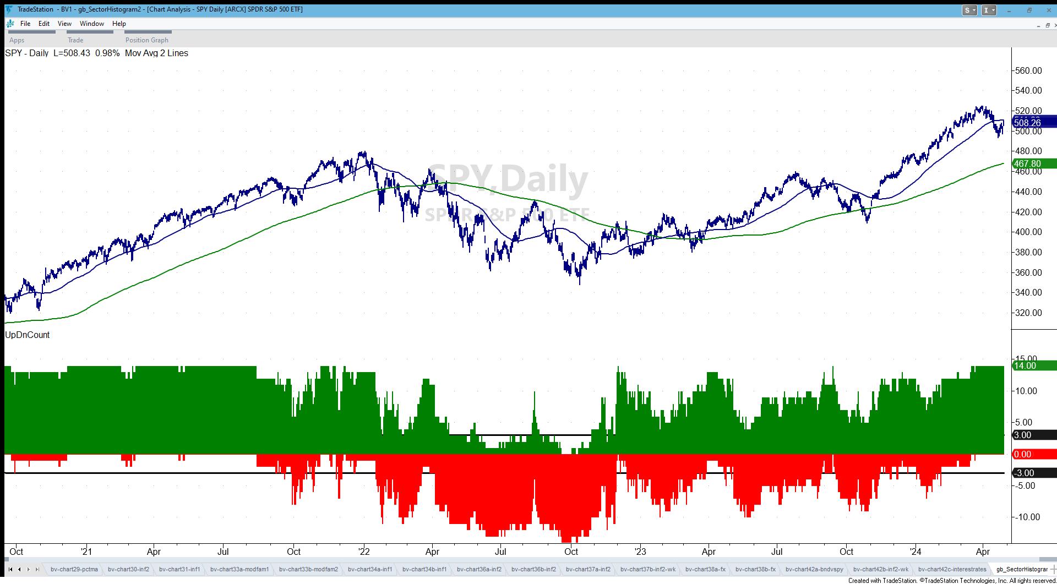Click the UpDnCount indicator label

point(28,335)
